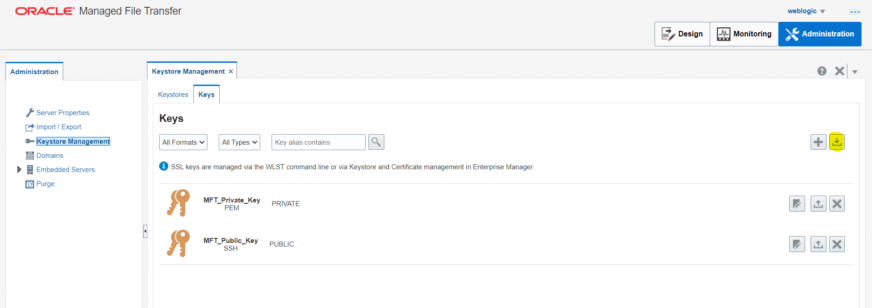The width and height of the screenshot is (872, 308).
Task: Open Server Properties link
Action: [63, 113]
